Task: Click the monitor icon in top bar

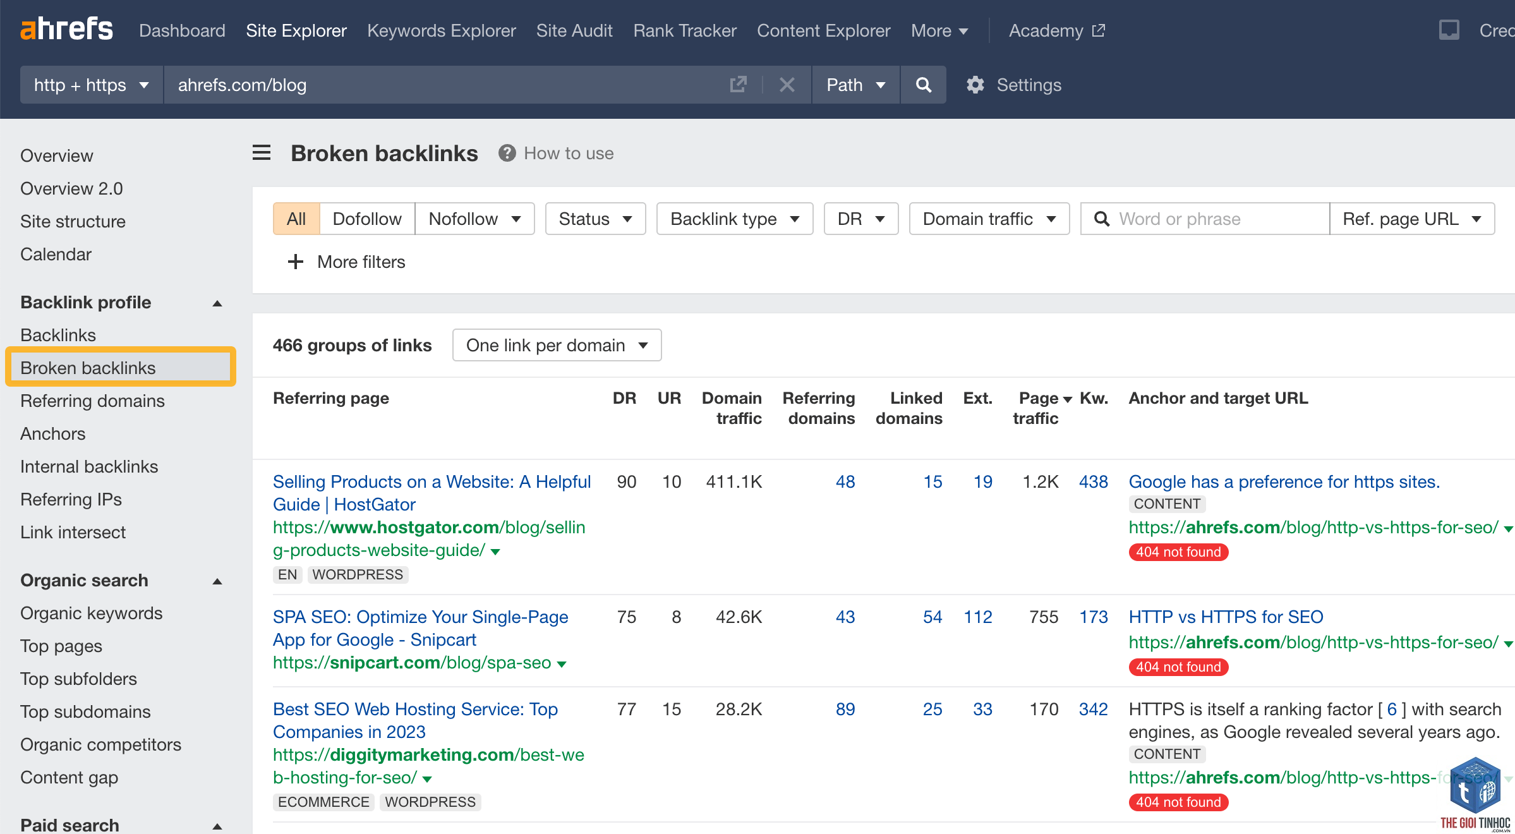Action: (1449, 30)
